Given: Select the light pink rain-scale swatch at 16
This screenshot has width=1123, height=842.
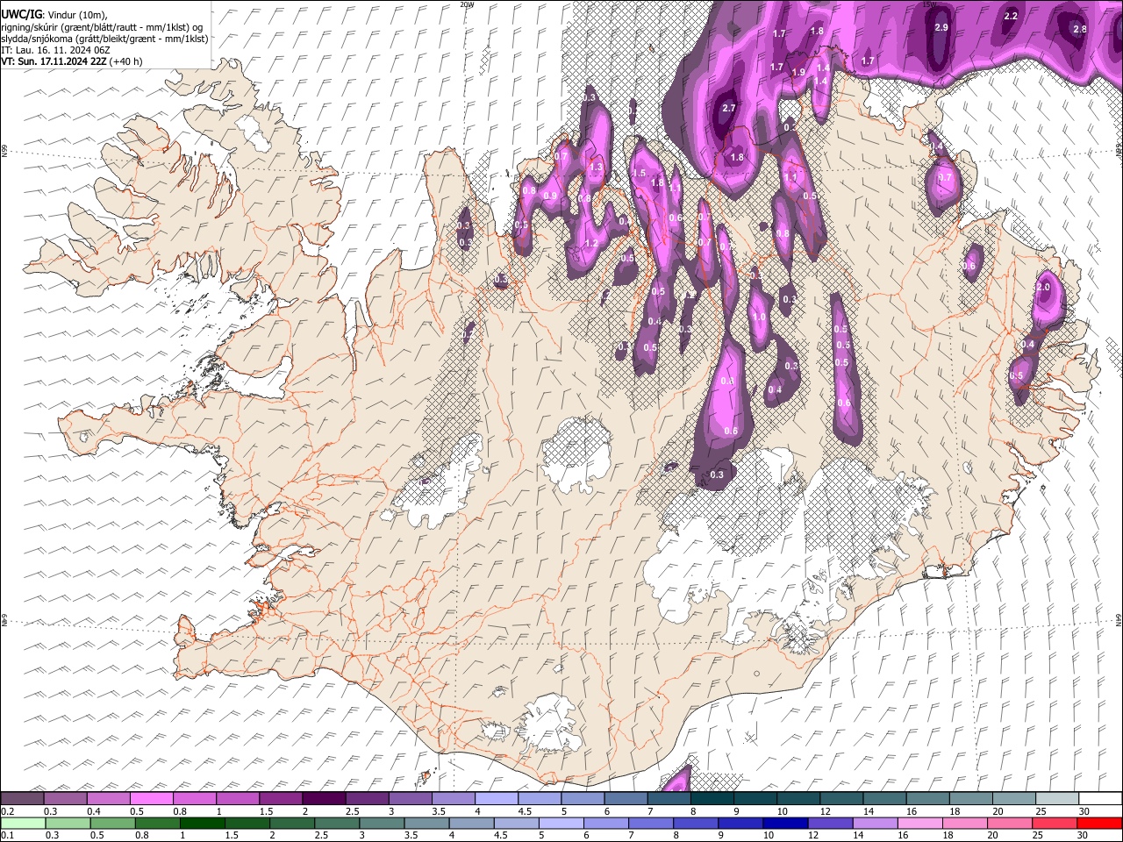Looking at the screenshot, I should pos(919,823).
